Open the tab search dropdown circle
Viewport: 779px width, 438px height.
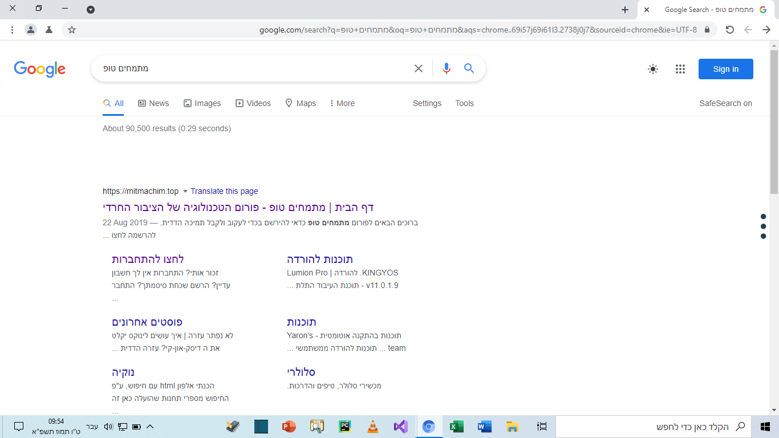91,10
